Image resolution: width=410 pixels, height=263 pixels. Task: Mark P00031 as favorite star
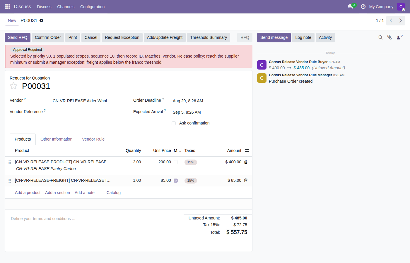coord(13,86)
